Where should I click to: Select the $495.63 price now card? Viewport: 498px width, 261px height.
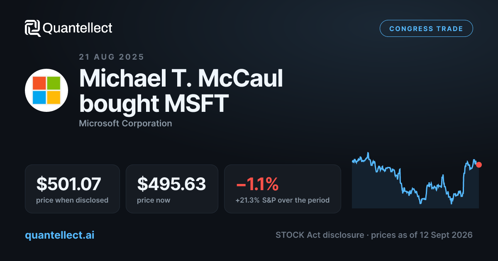pyautogui.click(x=172, y=189)
